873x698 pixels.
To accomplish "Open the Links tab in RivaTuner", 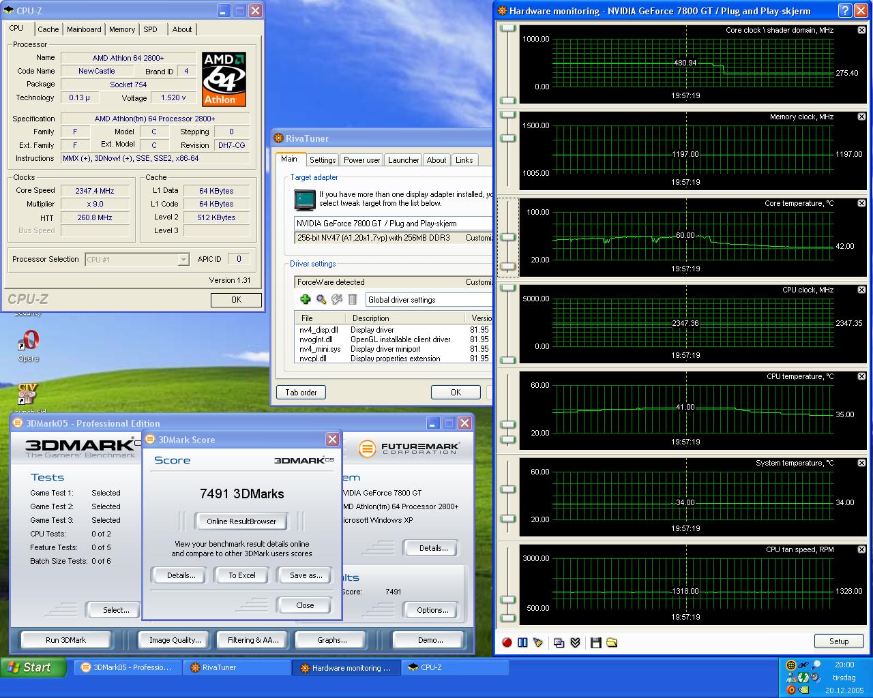I will [x=464, y=160].
